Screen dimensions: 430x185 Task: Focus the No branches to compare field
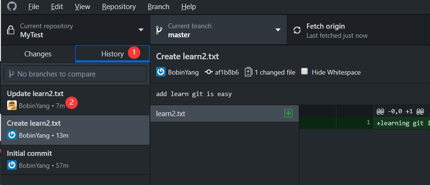(x=75, y=74)
